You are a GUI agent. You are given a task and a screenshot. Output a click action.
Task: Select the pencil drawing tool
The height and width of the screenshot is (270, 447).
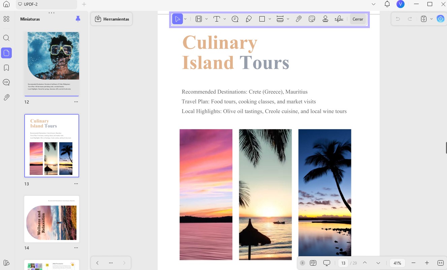249,19
